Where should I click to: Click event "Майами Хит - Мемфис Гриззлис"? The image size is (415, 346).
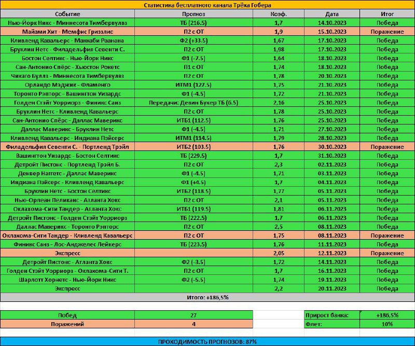(67, 32)
